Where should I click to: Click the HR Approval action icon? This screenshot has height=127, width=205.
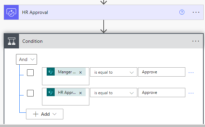11,12
